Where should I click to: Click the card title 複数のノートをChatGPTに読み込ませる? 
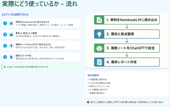[x=33, y=44]
